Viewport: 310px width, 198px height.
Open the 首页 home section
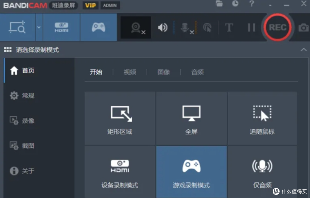point(39,70)
